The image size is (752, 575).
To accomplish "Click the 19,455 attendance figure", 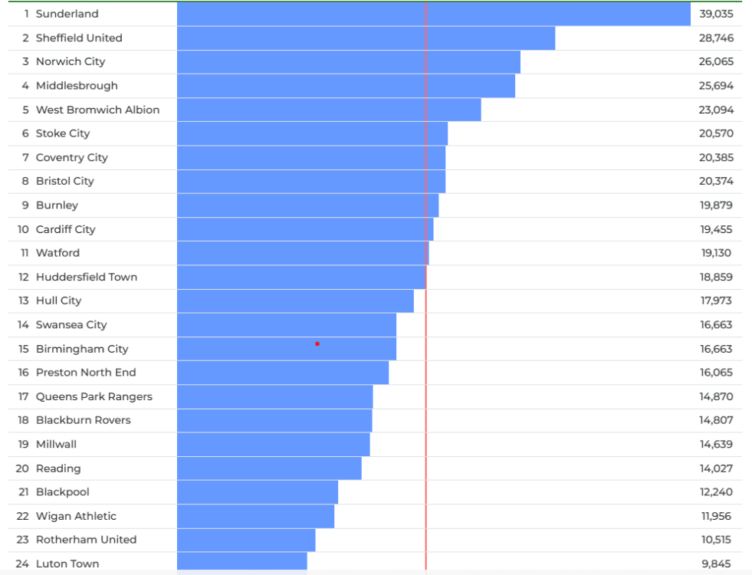I will click(x=716, y=229).
